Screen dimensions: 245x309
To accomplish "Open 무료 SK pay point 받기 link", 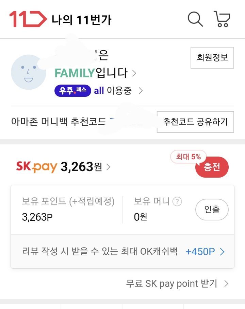I will [x=177, y=284].
